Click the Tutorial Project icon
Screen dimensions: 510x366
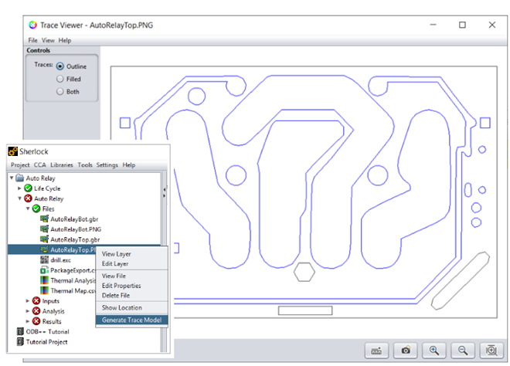(20, 341)
